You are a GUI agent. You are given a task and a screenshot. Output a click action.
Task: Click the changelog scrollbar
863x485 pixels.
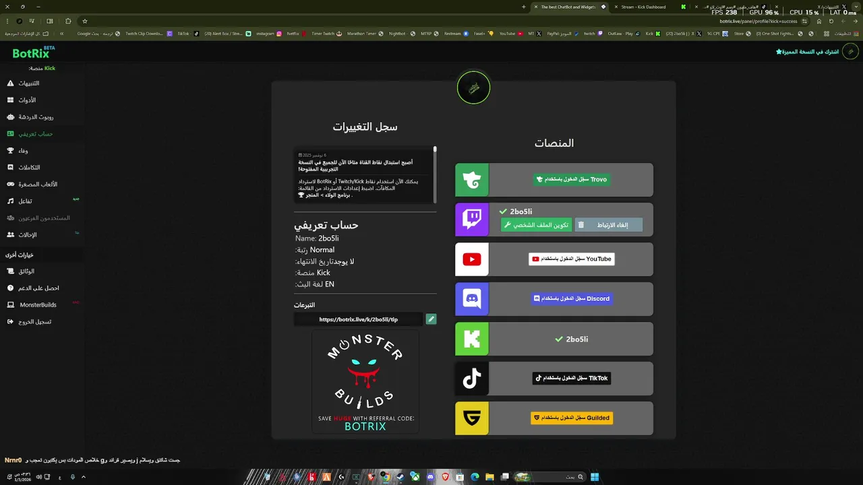pos(435,174)
